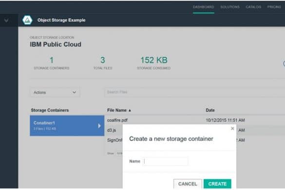Close the new storage container dialog
The image size is (285, 190).
[x=232, y=129]
